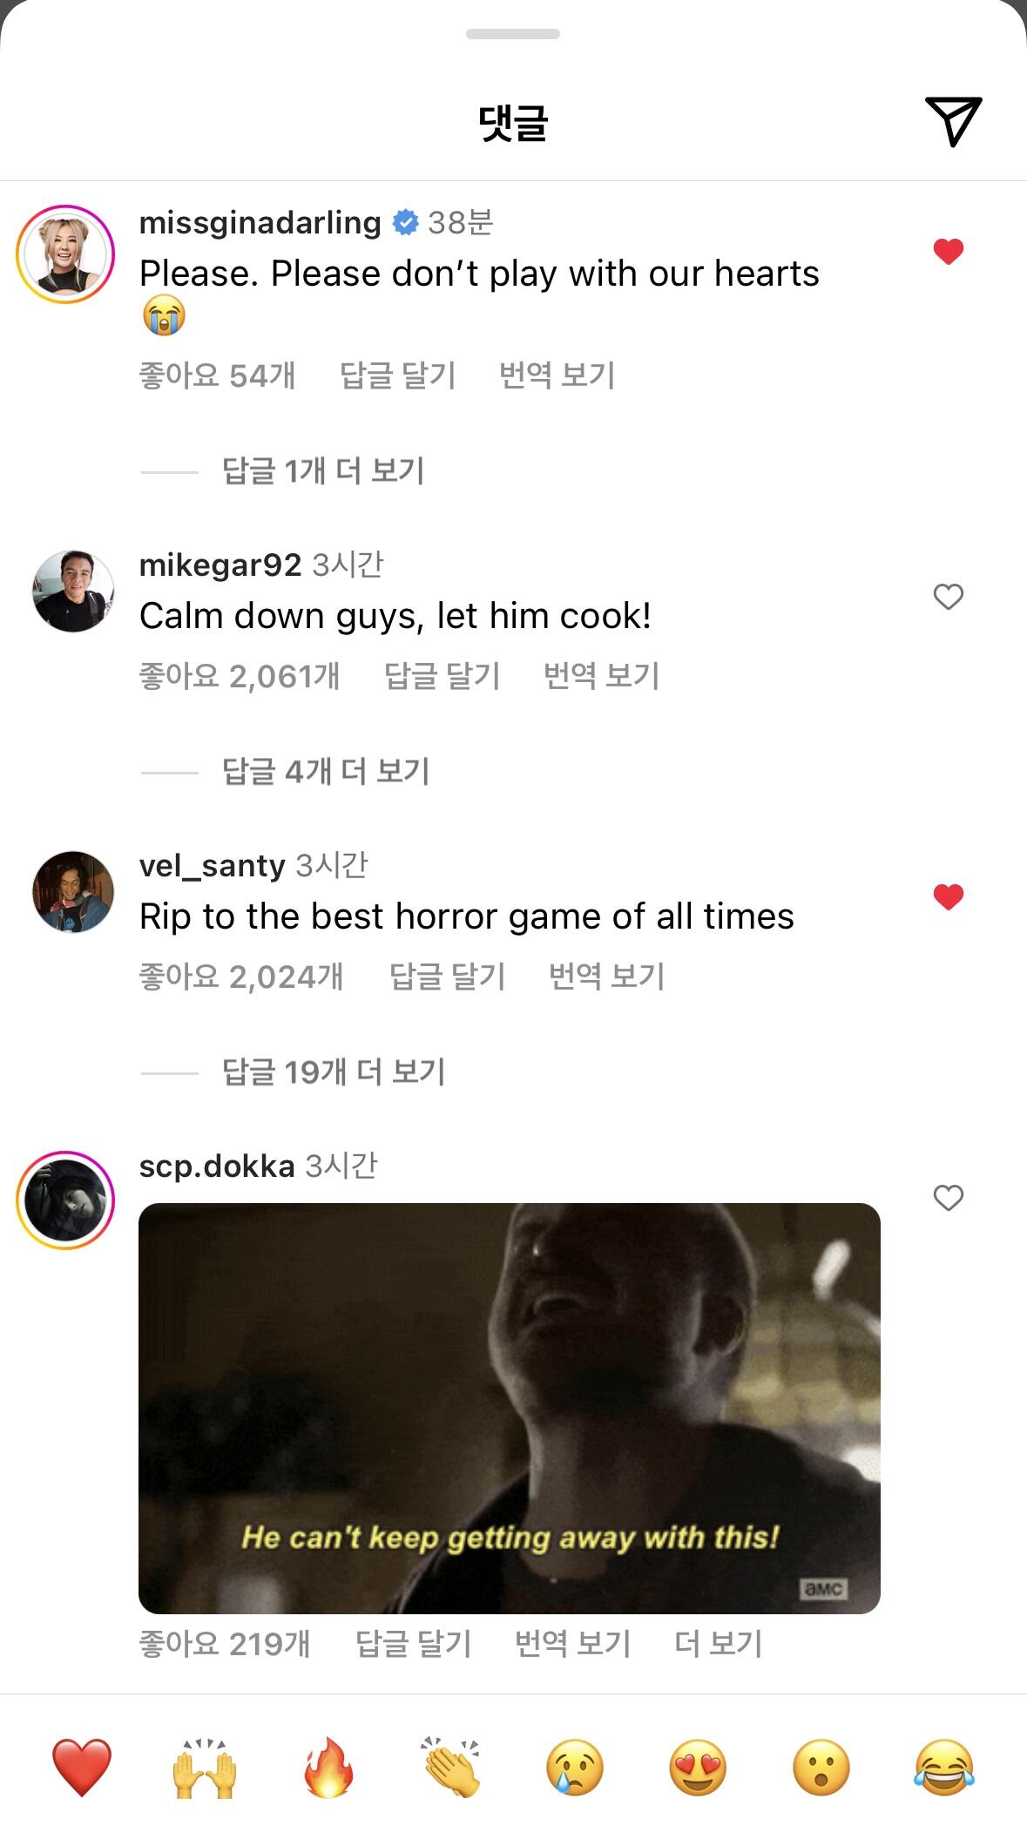Open the GIF posted by scp.dokka

510,1409
